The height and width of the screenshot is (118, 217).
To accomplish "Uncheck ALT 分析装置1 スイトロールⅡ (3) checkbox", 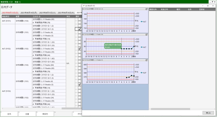I will 80,29.
